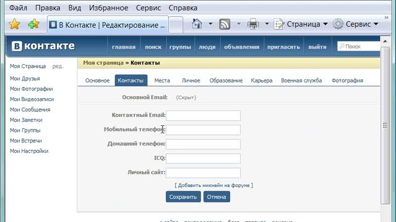Click the Поиск search field
The width and height of the screenshot is (396, 222).
click(359, 46)
